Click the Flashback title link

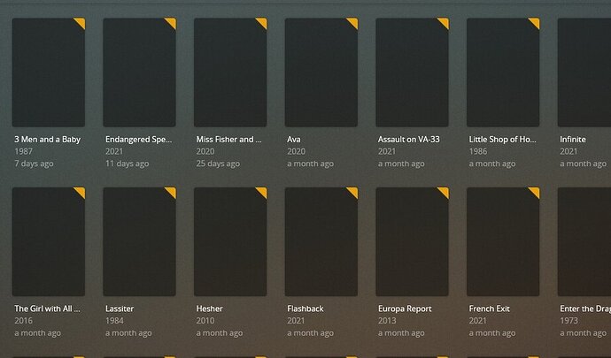(305, 308)
